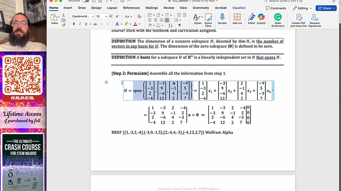Open the References tab
341x191 pixels.
point(131,8)
